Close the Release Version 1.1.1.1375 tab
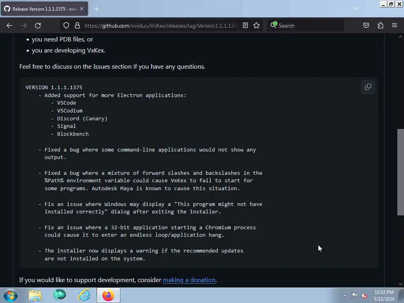 82,9
